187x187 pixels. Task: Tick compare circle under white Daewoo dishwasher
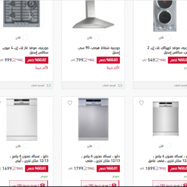click(25, 146)
